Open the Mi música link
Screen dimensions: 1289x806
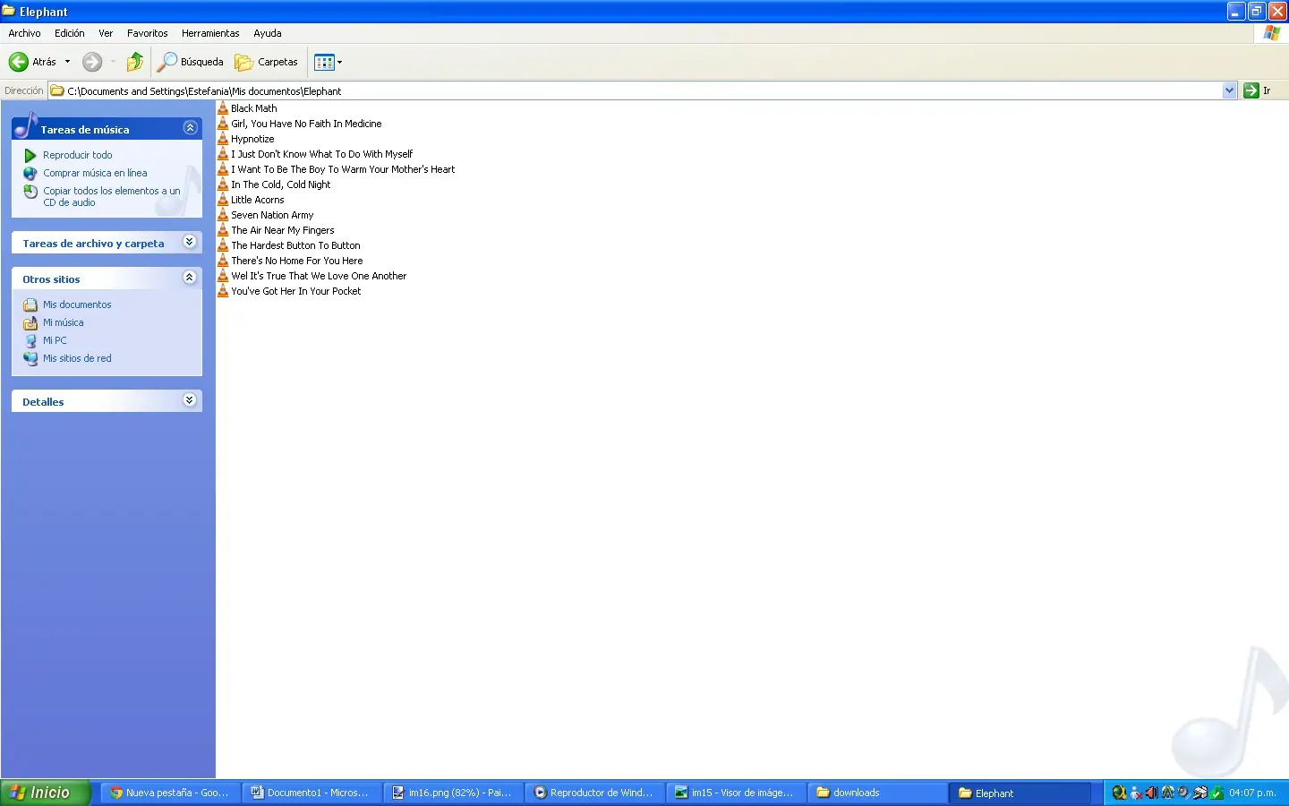64,322
